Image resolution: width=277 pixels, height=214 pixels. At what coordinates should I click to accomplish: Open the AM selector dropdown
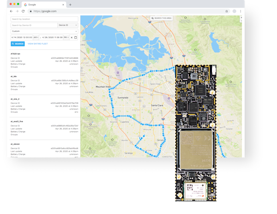(36, 37)
